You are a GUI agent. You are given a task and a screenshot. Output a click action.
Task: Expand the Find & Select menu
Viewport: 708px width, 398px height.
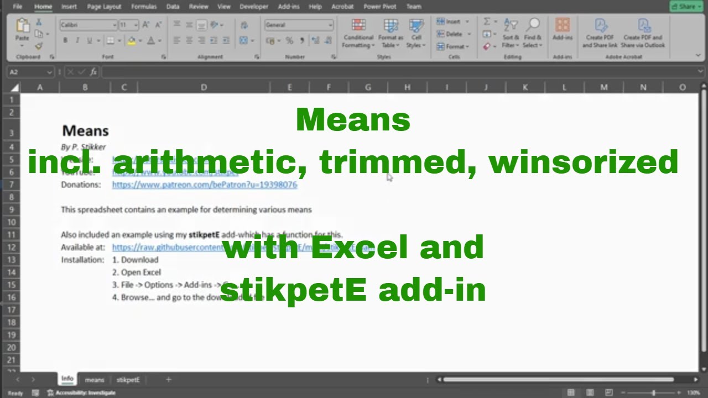click(x=533, y=33)
